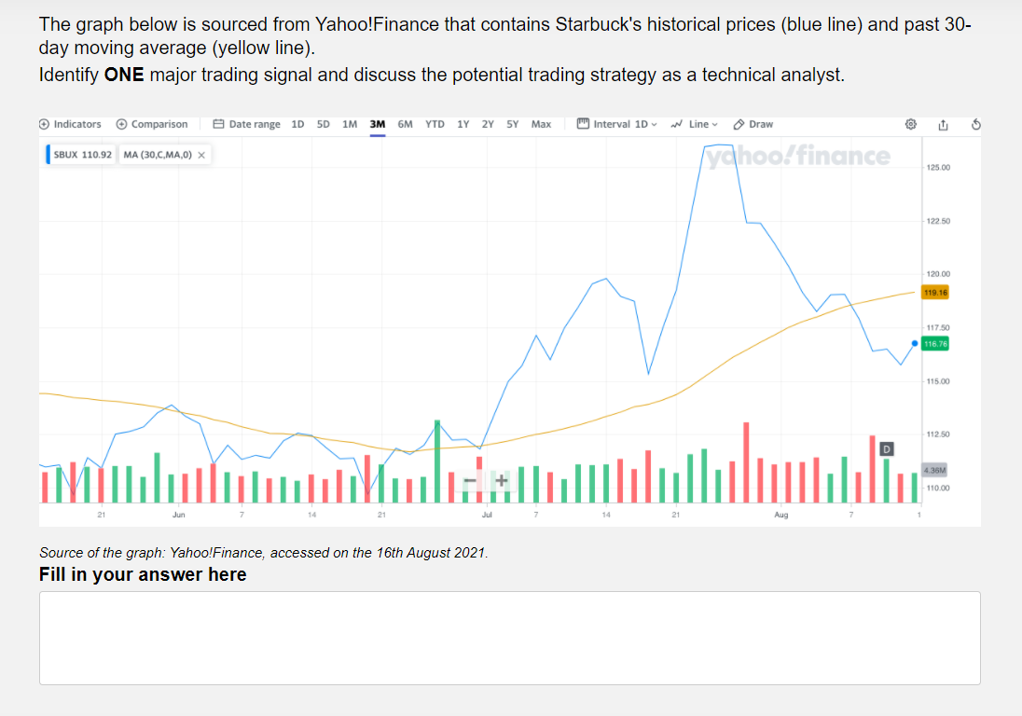Select the 6M range
Viewport: 1022px width, 716px height.
(x=406, y=124)
